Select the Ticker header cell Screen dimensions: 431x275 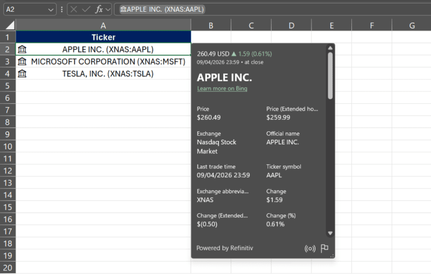tap(103, 37)
